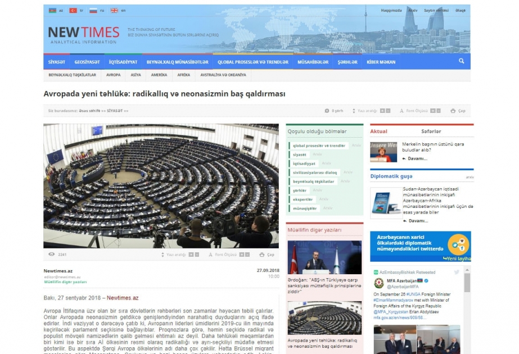This screenshot has height=354, width=519.
Task: Click the Əsas səhifə breadcrumb link
Action: tap(89, 111)
